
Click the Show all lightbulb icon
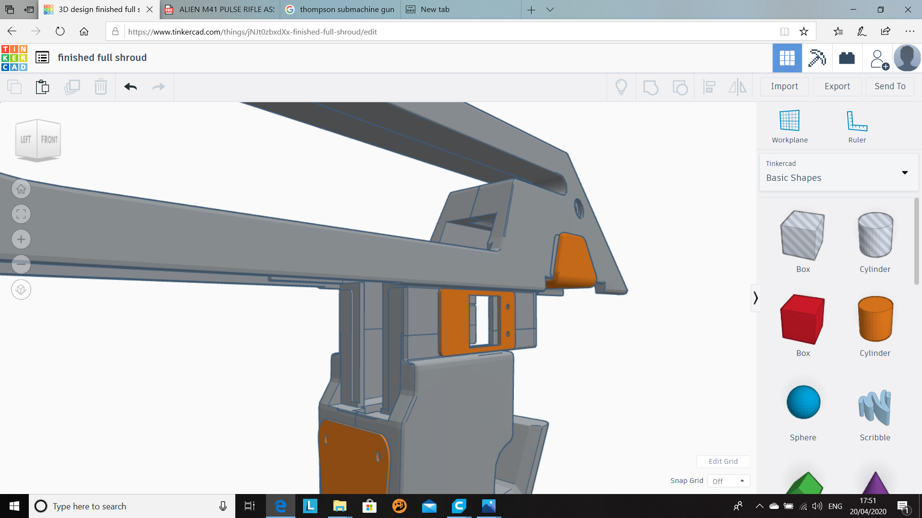[x=621, y=87]
